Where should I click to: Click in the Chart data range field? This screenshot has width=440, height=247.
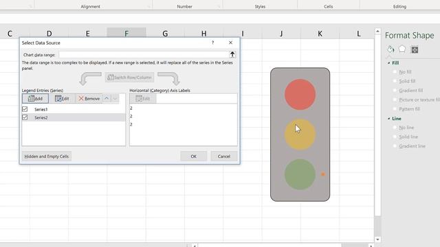pyautogui.click(x=144, y=55)
